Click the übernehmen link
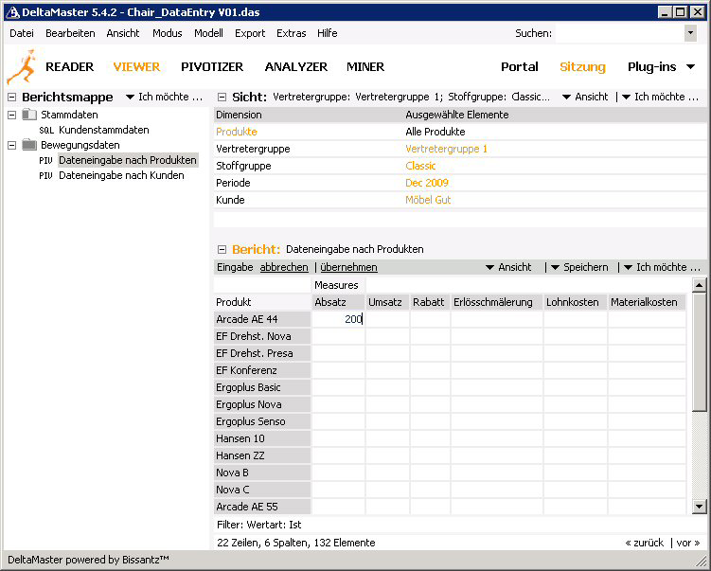 (x=348, y=267)
